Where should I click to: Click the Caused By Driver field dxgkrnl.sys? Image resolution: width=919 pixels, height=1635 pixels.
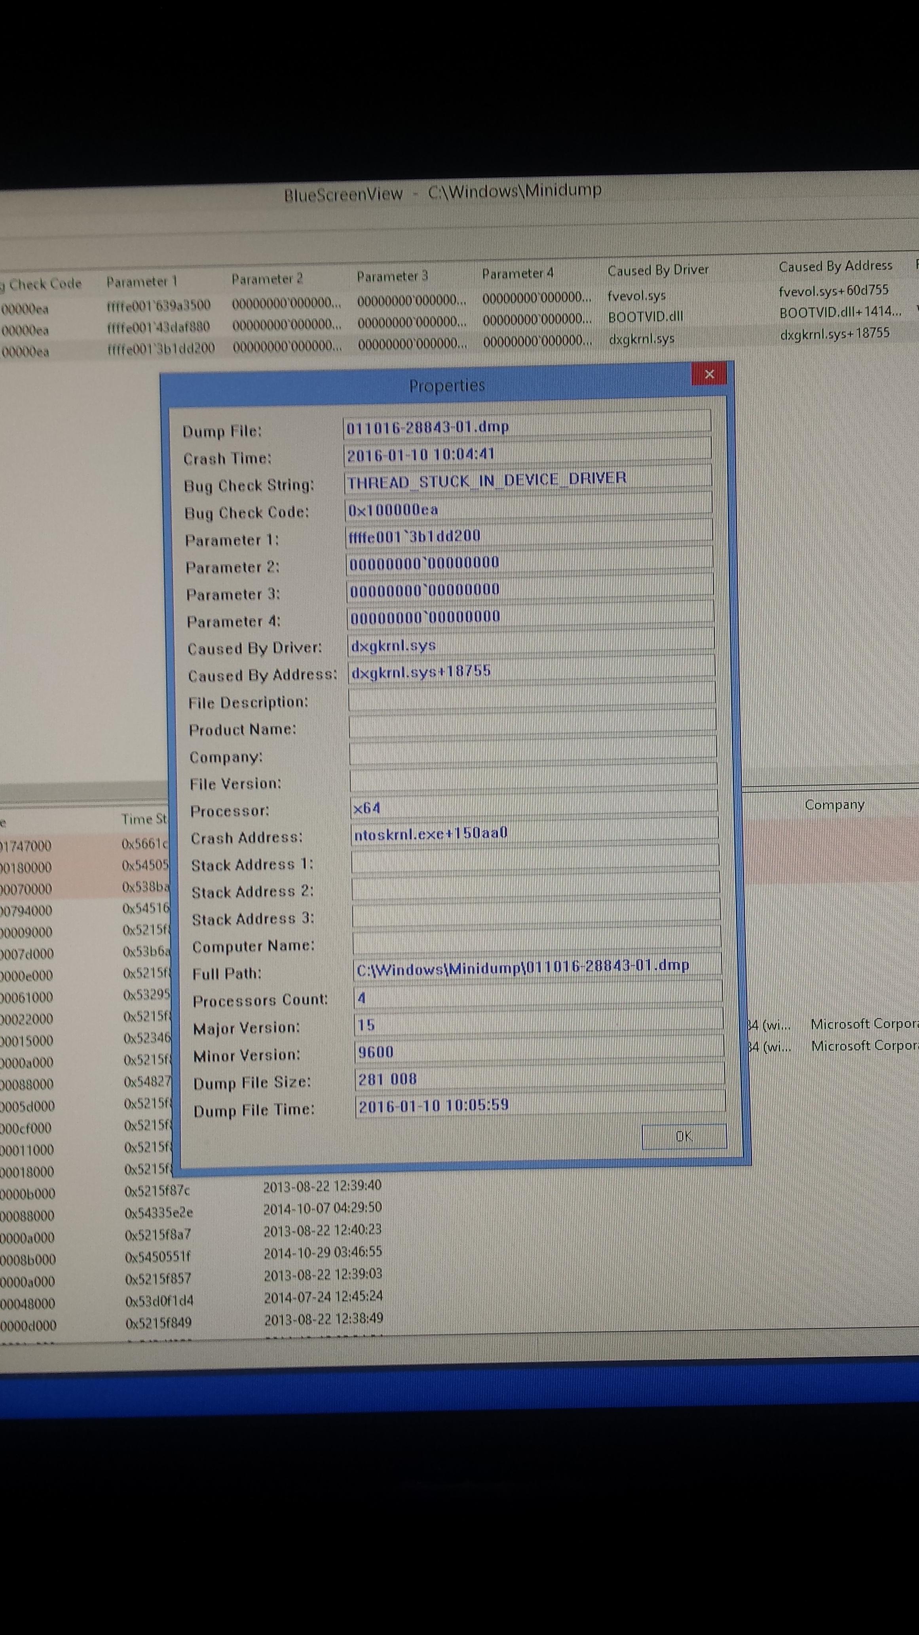(x=532, y=642)
